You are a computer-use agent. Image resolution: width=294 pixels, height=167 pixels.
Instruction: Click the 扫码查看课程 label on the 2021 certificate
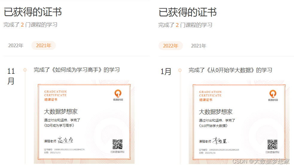tap(118, 152)
